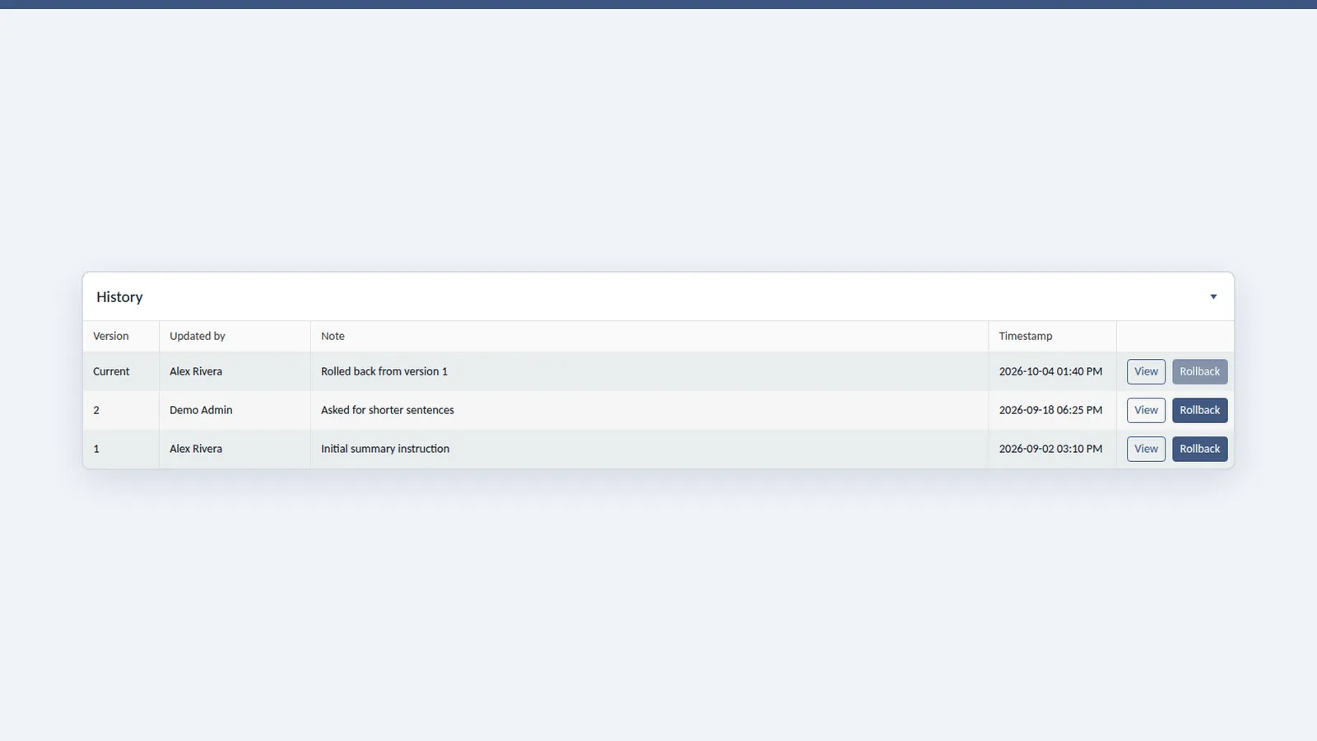The width and height of the screenshot is (1317, 741).
Task: Click the Timestamp column header
Action: 1026,336
